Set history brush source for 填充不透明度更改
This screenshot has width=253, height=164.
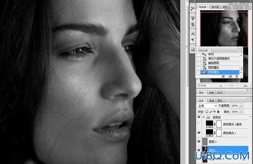click(198, 59)
